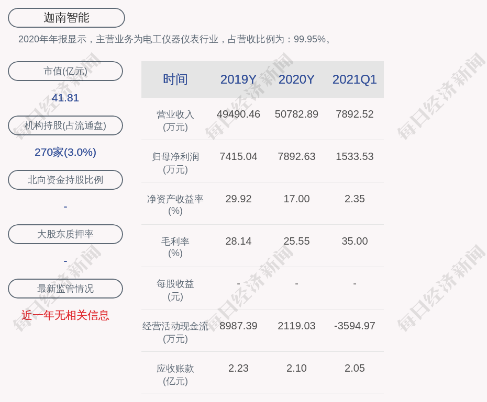Click the 2020年年报 description text line
Image resolution: width=487 pixels, height=402 pixels.
pyautogui.click(x=176, y=39)
